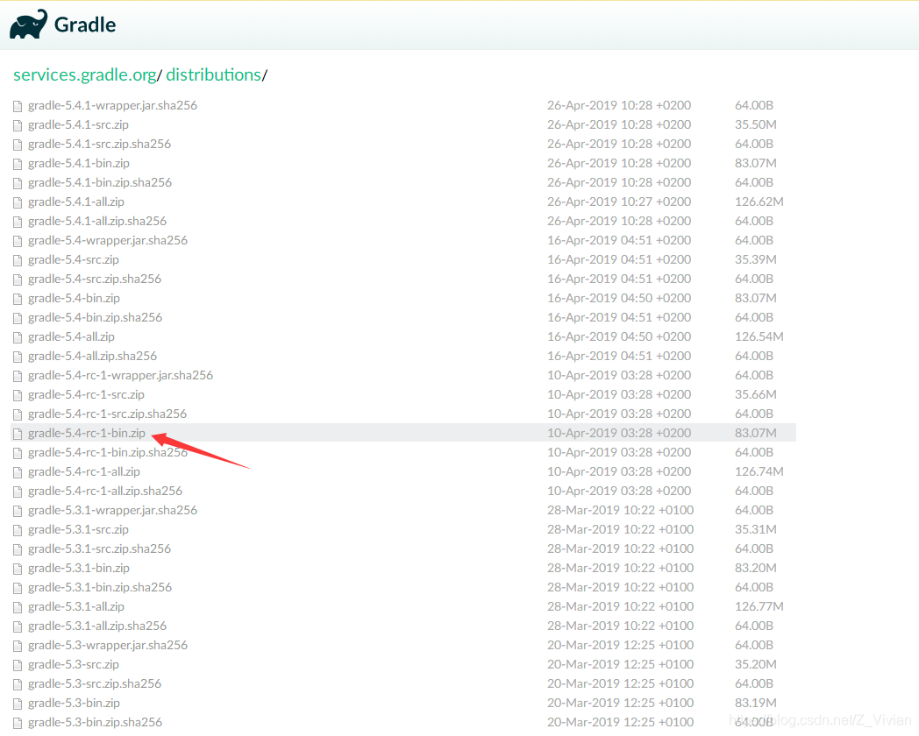Click file icon beside gradle-5.4-rc-1-wrapper.jar.sha256
The width and height of the screenshot is (919, 736).
[18, 376]
